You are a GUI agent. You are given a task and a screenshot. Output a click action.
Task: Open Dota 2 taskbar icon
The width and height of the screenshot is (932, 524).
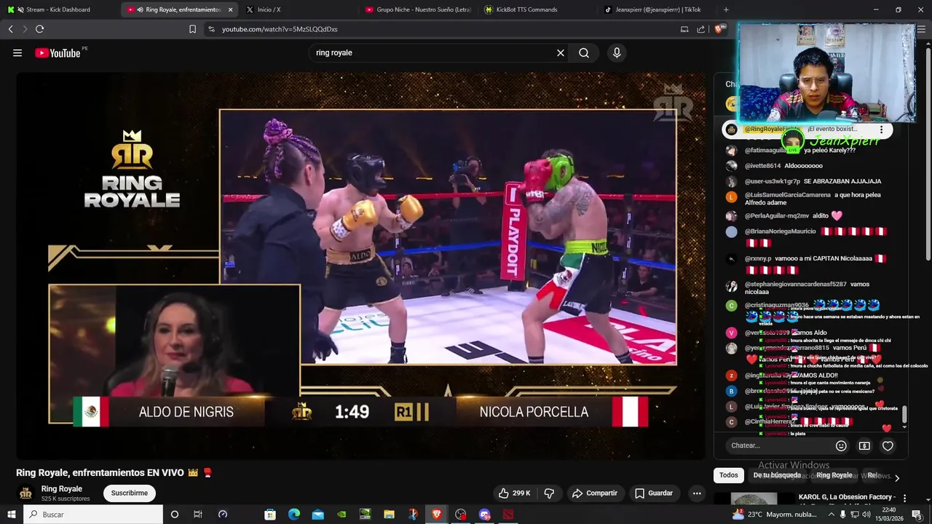tap(508, 515)
